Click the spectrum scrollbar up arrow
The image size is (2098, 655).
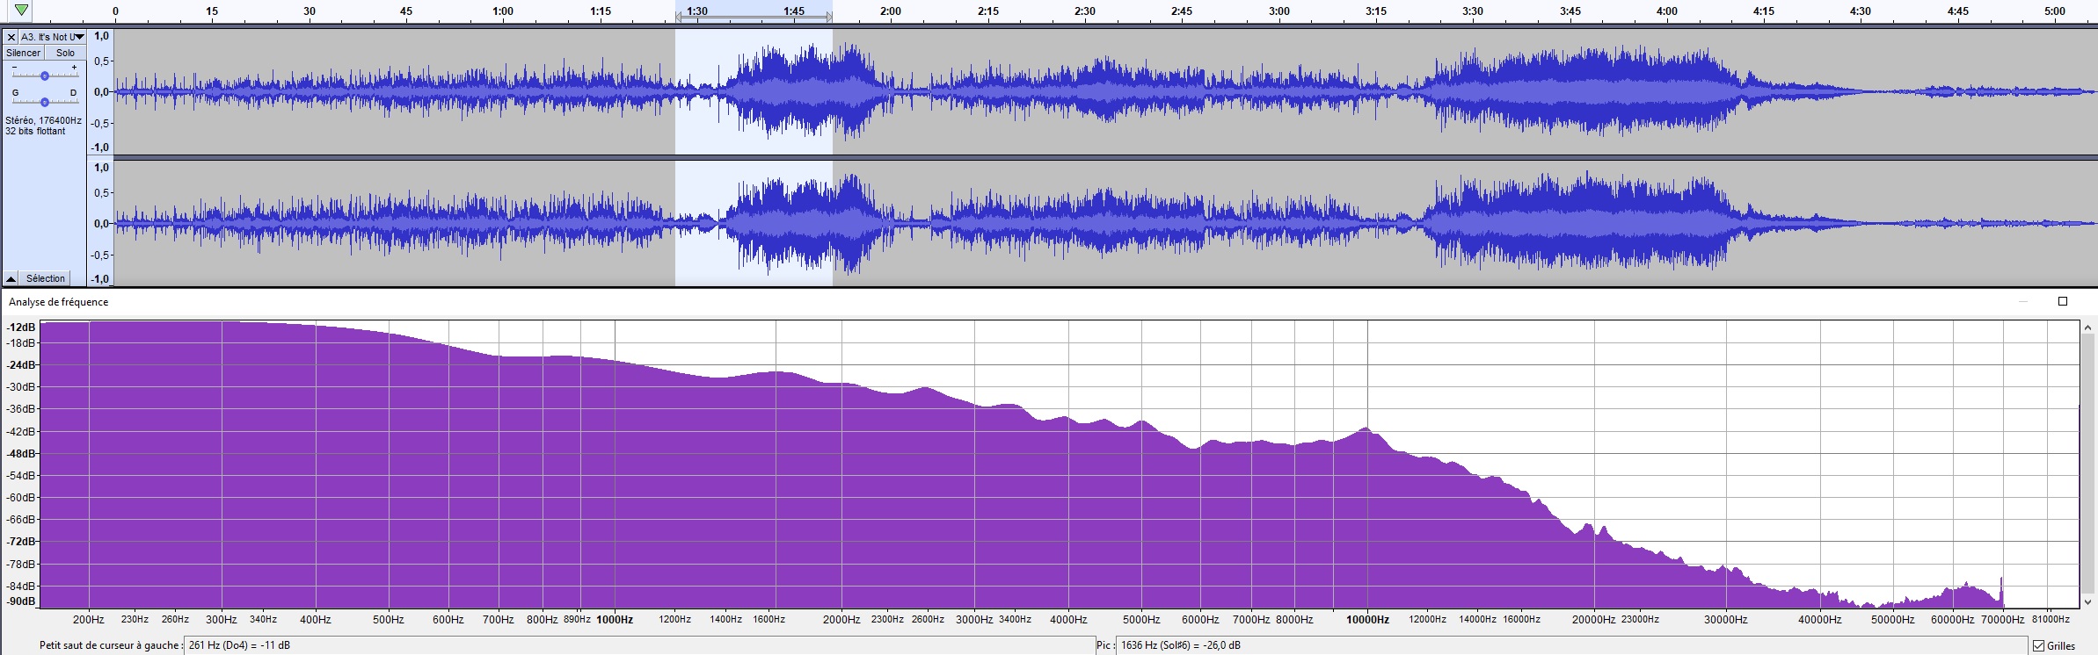2088,327
